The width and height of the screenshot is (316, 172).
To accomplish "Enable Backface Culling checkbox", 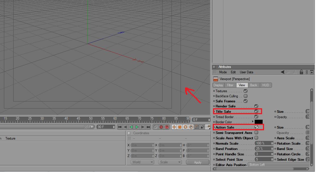I will [x=245, y=96].
